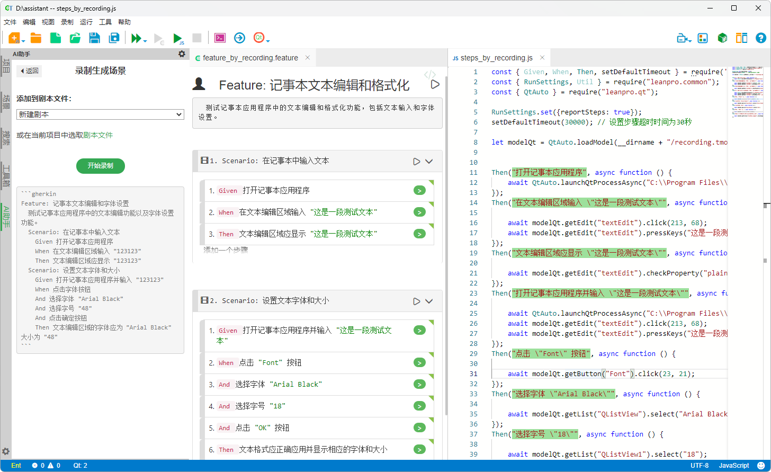Collapse scenario 2 设置文本字体和大小

429,301
